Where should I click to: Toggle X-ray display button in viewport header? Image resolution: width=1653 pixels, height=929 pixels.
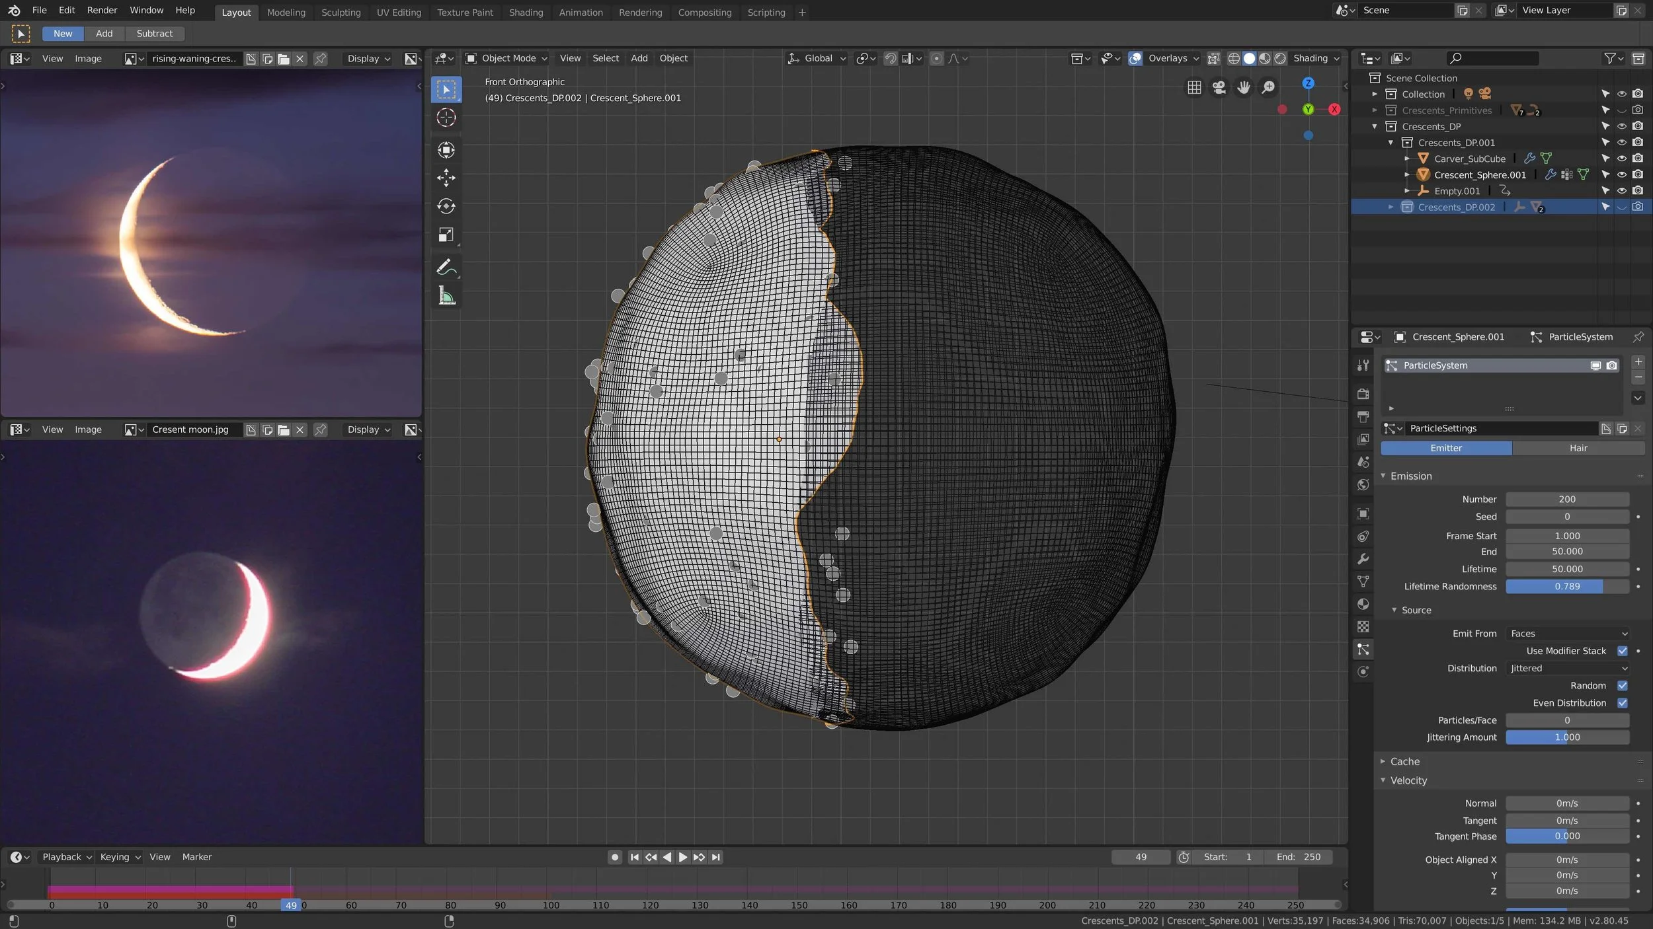(x=1213, y=58)
